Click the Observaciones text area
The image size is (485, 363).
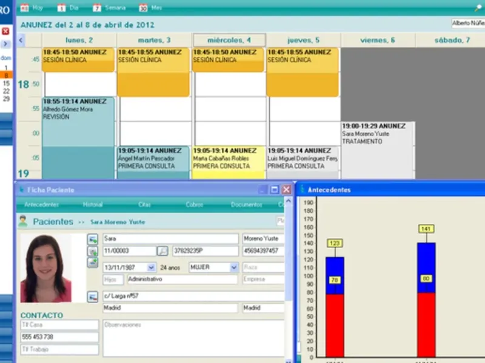click(193, 338)
